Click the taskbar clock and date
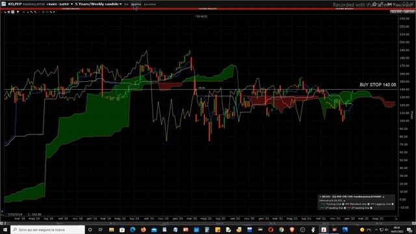The image size is (416, 234). pos(396,229)
